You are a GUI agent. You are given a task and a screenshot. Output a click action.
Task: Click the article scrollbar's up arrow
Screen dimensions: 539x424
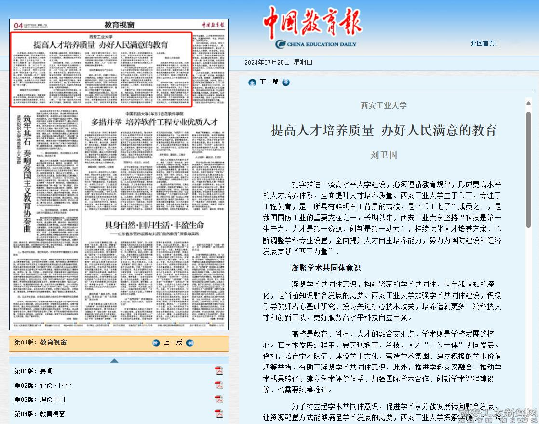tap(528, 103)
